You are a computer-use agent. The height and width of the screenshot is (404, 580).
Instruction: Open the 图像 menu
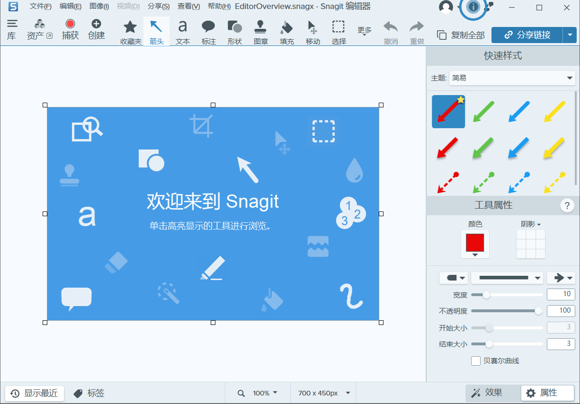(99, 7)
